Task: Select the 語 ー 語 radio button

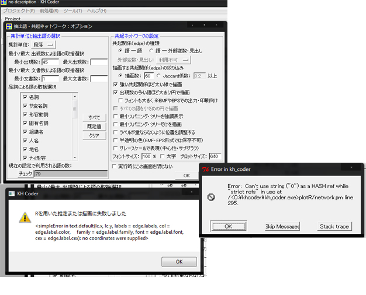Action: [120, 51]
